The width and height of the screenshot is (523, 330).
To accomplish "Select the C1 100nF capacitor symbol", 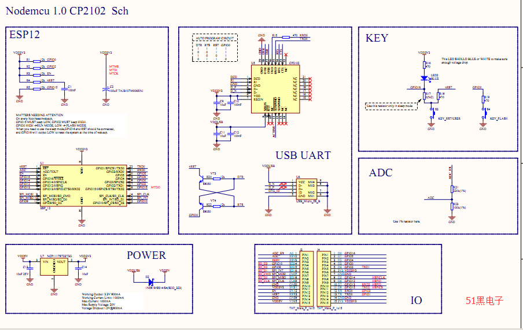I will click(x=64, y=88).
